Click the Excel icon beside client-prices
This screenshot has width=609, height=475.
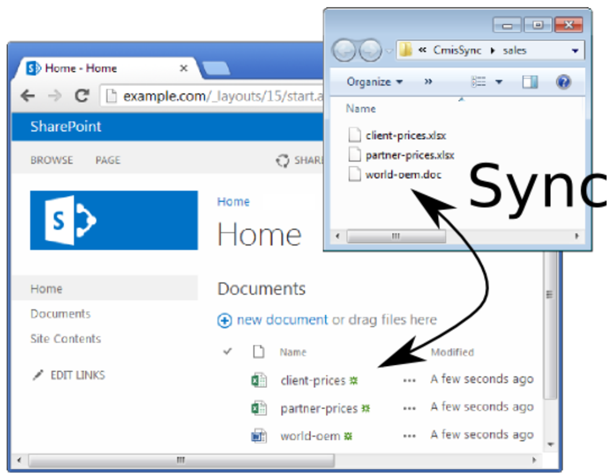pyautogui.click(x=258, y=380)
